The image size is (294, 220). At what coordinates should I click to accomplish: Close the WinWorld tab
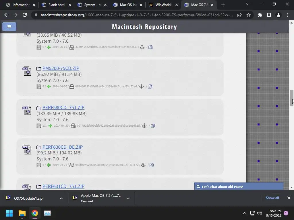click(177, 5)
